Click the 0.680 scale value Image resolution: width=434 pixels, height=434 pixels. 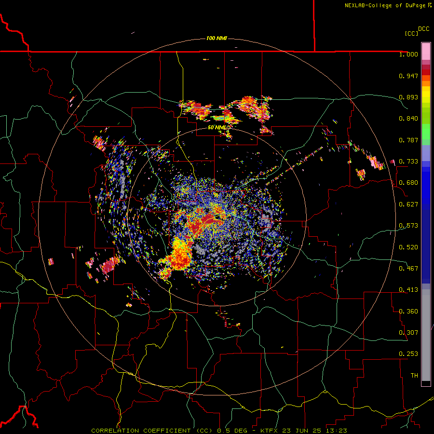click(x=408, y=183)
